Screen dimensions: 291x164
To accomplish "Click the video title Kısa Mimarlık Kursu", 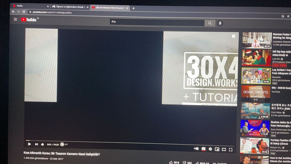I will point(62,153).
